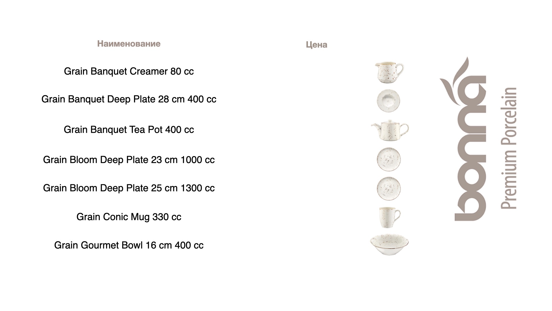Click the letter b in the Bonna logo
The image size is (552, 311).
[x=470, y=206]
